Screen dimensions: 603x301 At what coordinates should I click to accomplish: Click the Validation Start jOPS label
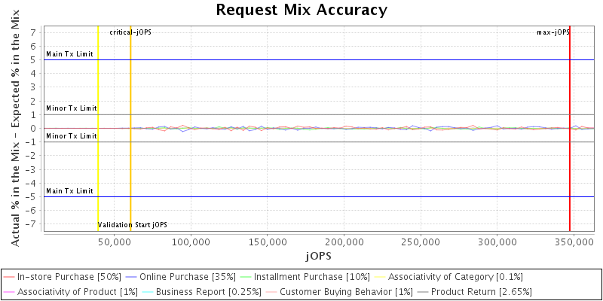click(x=133, y=225)
